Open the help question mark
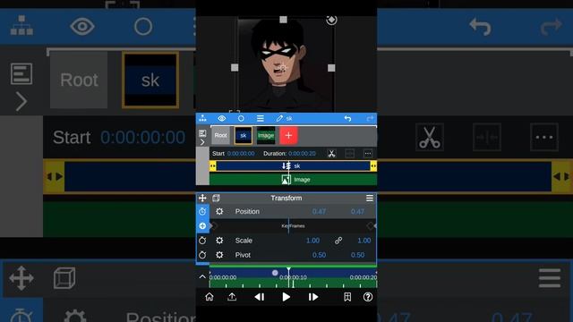Image resolution: width=573 pixels, height=322 pixels. click(x=368, y=297)
